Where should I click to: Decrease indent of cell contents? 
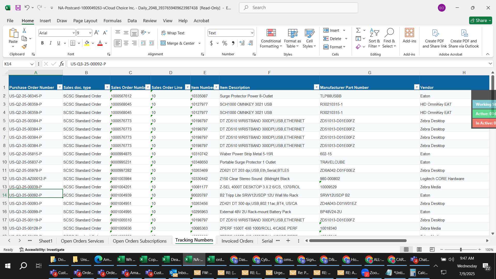tap(143, 43)
